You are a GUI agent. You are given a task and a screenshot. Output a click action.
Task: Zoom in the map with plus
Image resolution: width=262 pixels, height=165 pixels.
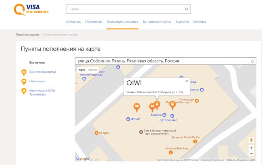pyautogui.click(x=251, y=148)
